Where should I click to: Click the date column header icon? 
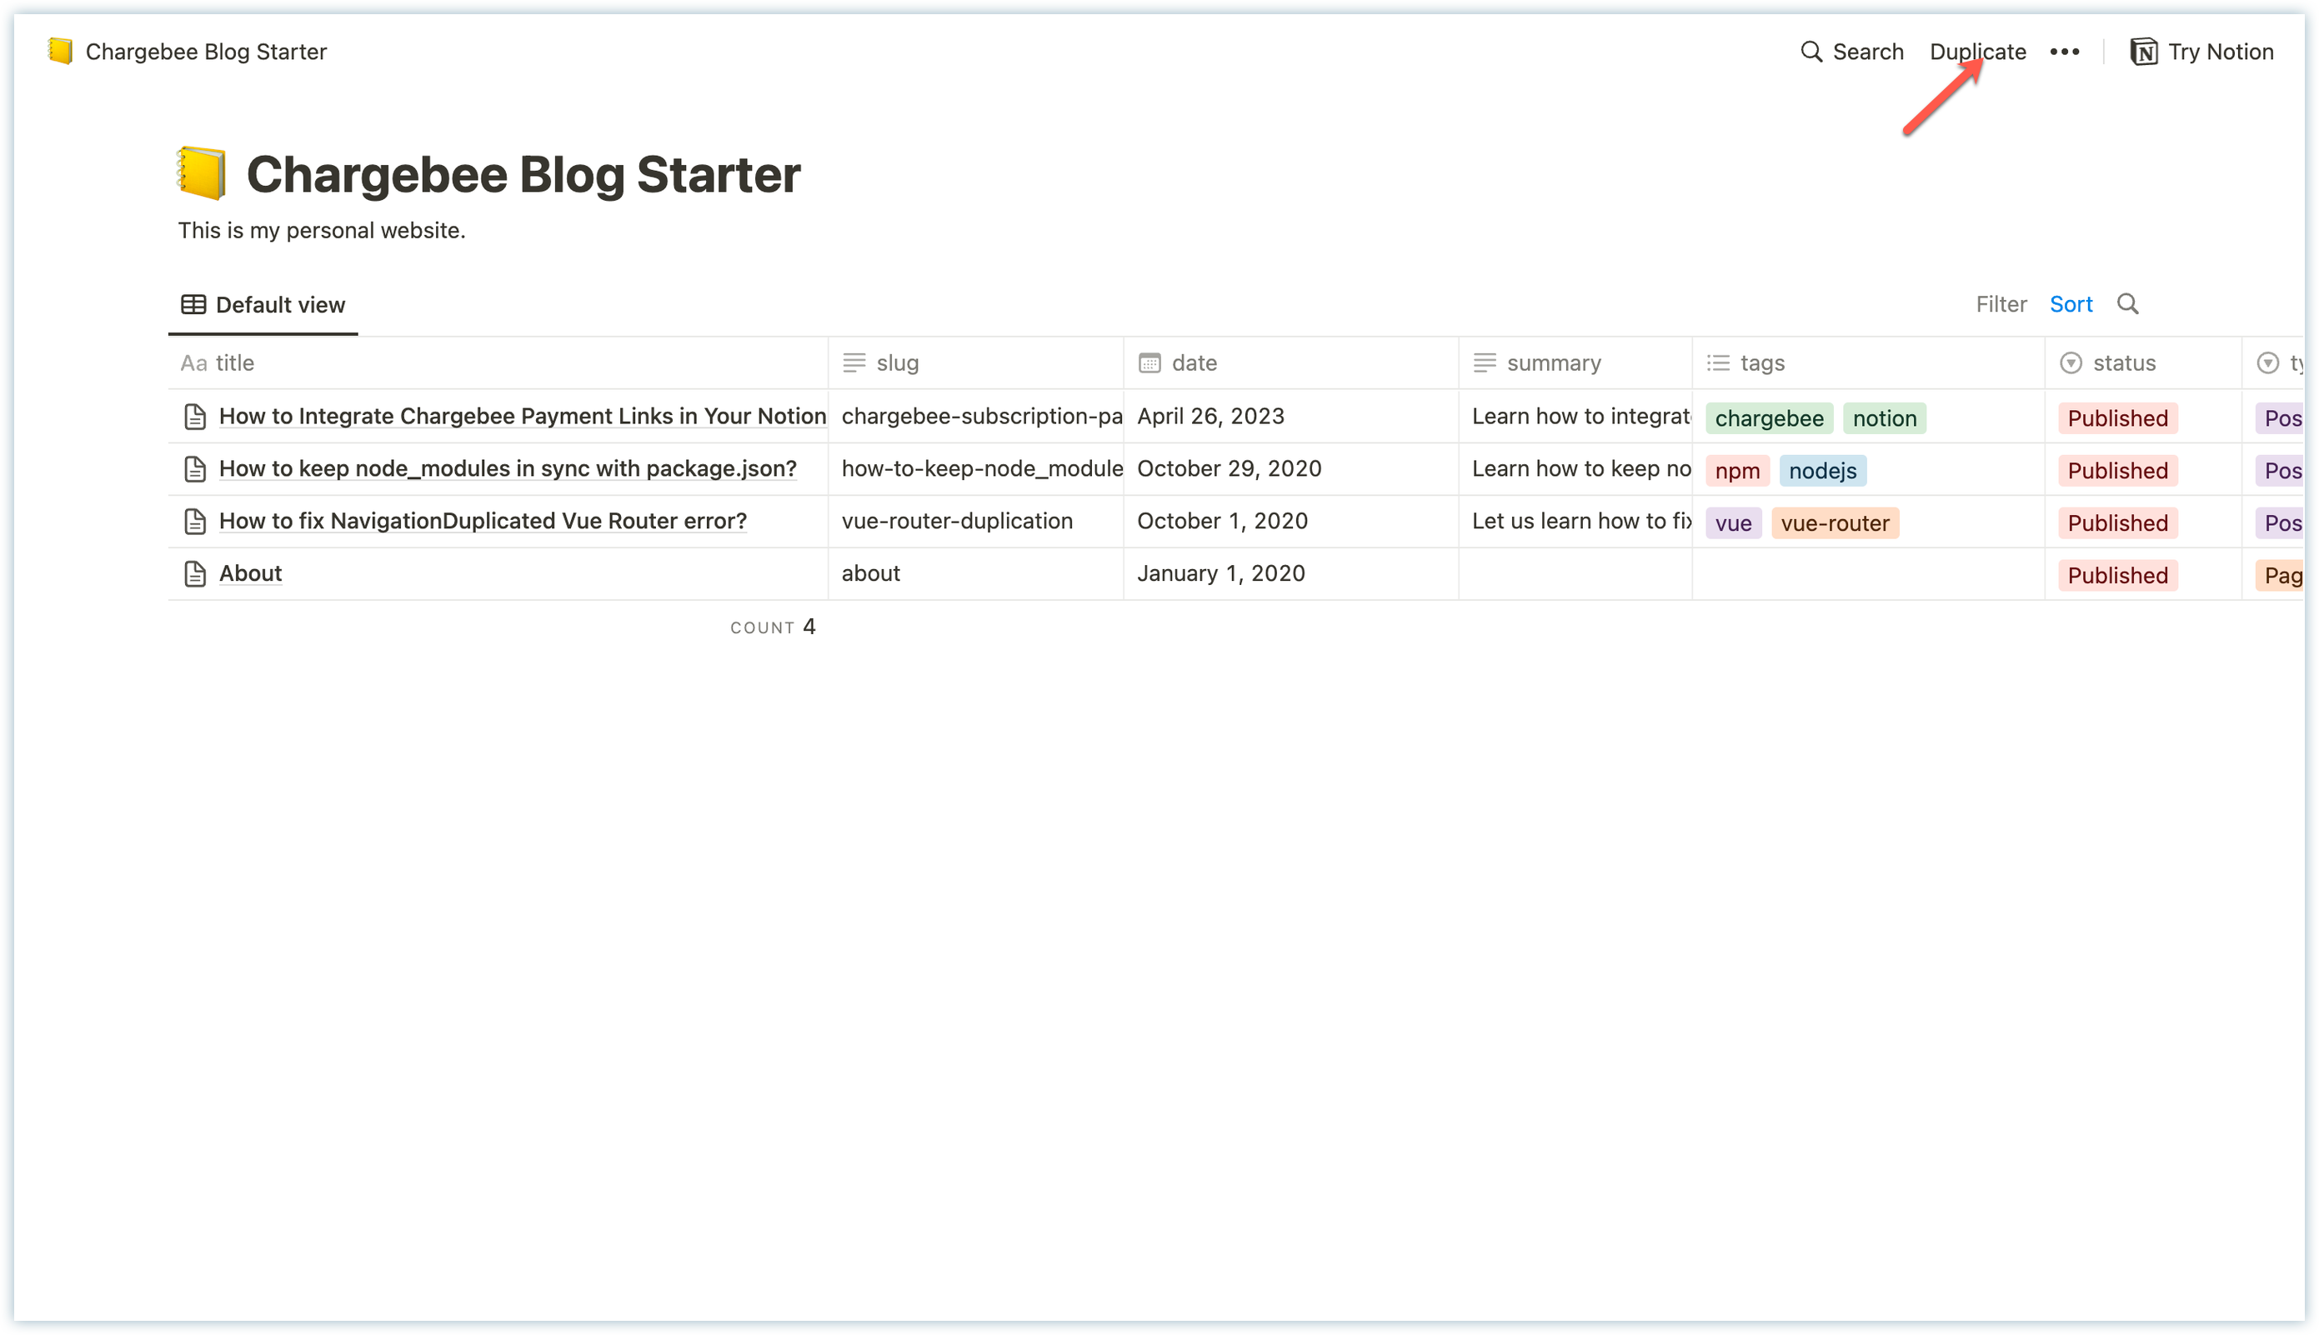coord(1150,362)
